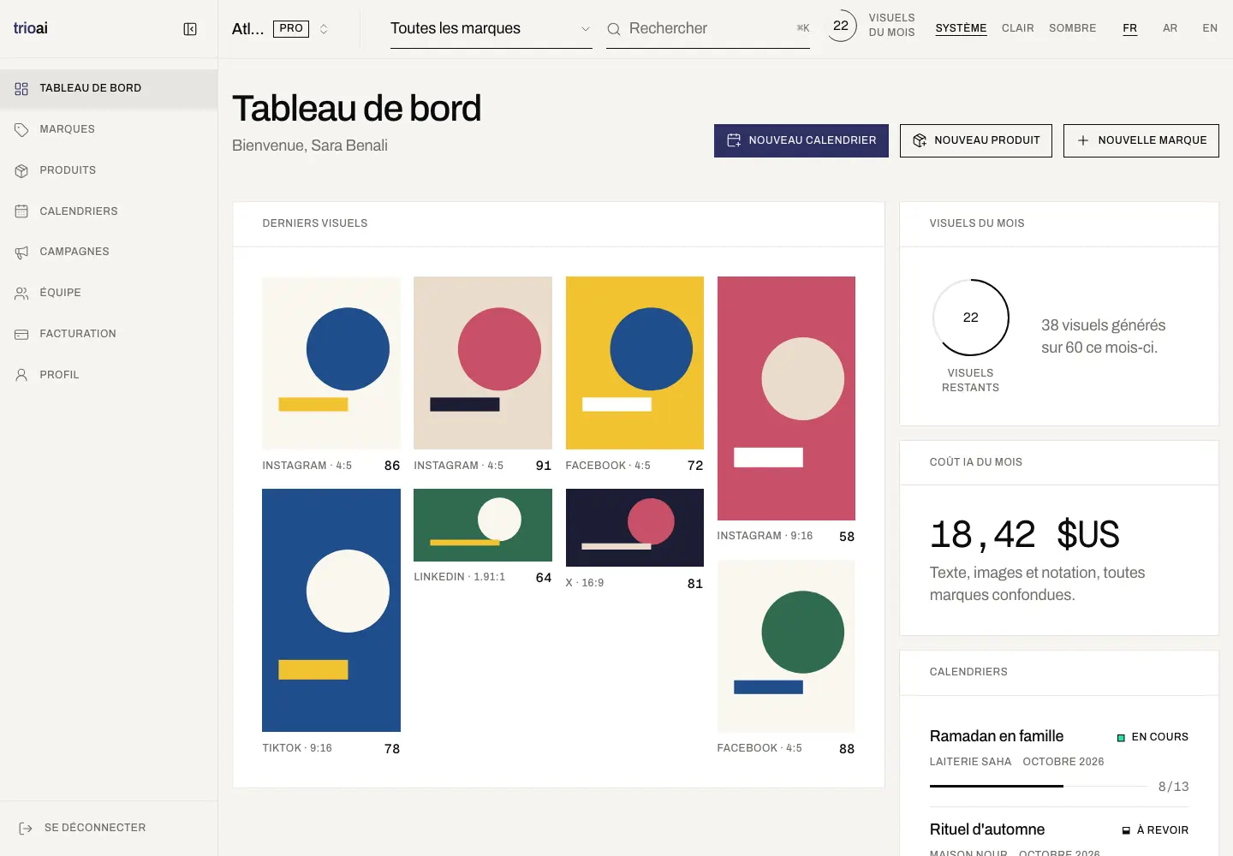Select EN language

coord(1210,28)
